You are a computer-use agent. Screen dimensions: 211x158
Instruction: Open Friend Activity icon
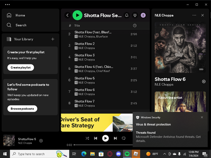point(135,15)
